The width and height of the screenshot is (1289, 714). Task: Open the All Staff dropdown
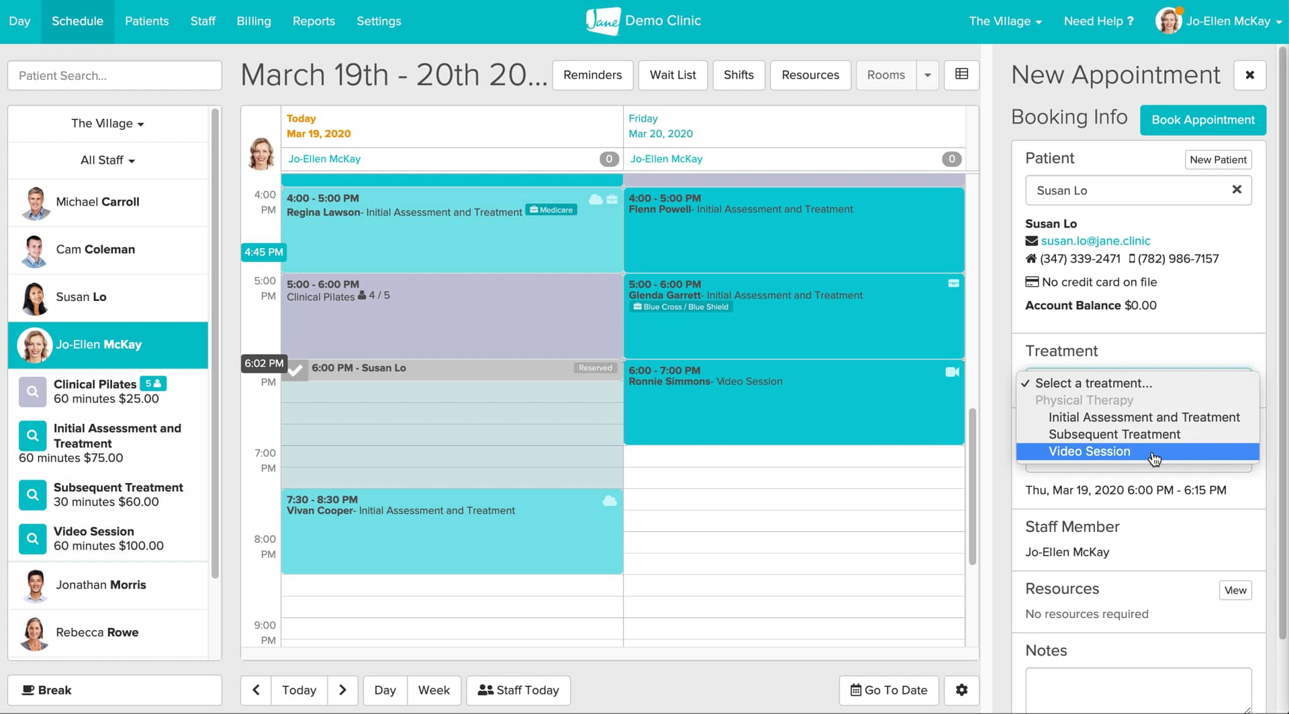point(107,160)
